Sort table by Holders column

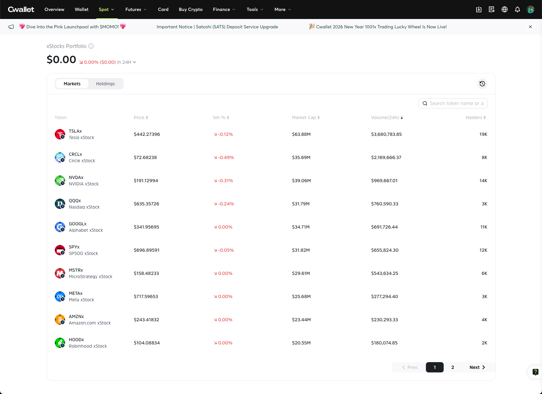pyautogui.click(x=476, y=117)
